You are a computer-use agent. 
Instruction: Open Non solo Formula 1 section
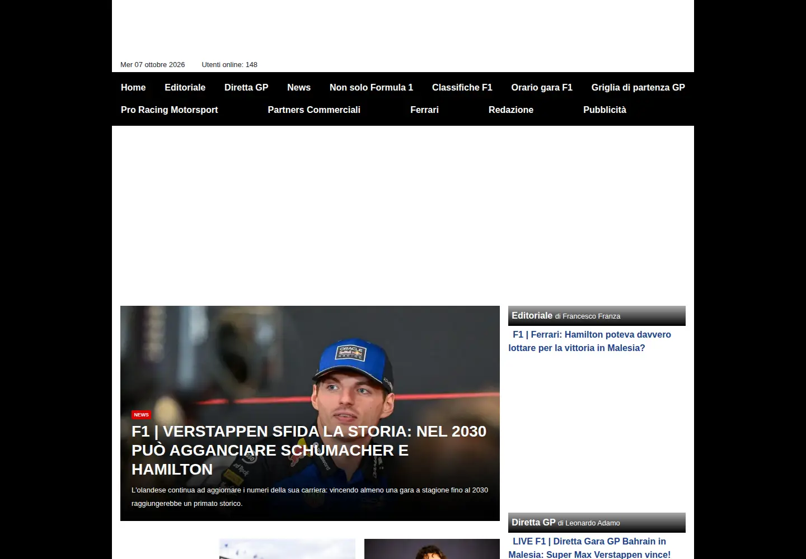click(371, 88)
